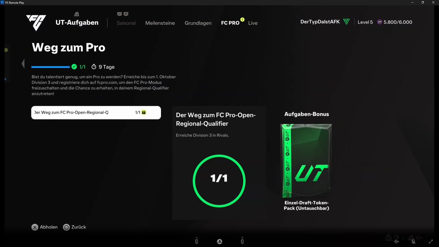Image resolution: width=439 pixels, height=247 pixels.
Task: Click the 9 Tage remaining text
Action: (106, 67)
